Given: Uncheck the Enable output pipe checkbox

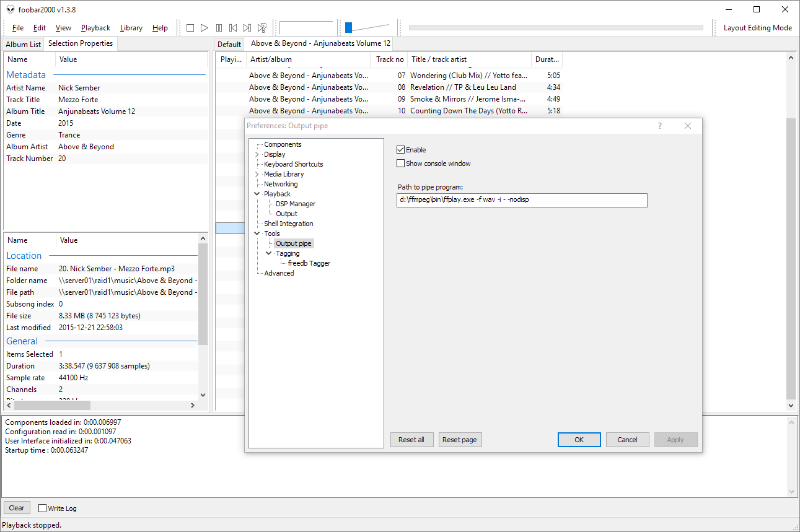Looking at the screenshot, I should click(x=400, y=150).
